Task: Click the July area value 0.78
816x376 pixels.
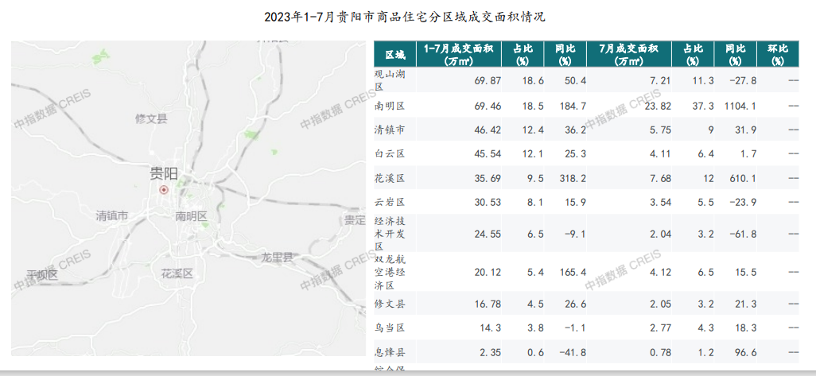Action: (662, 352)
